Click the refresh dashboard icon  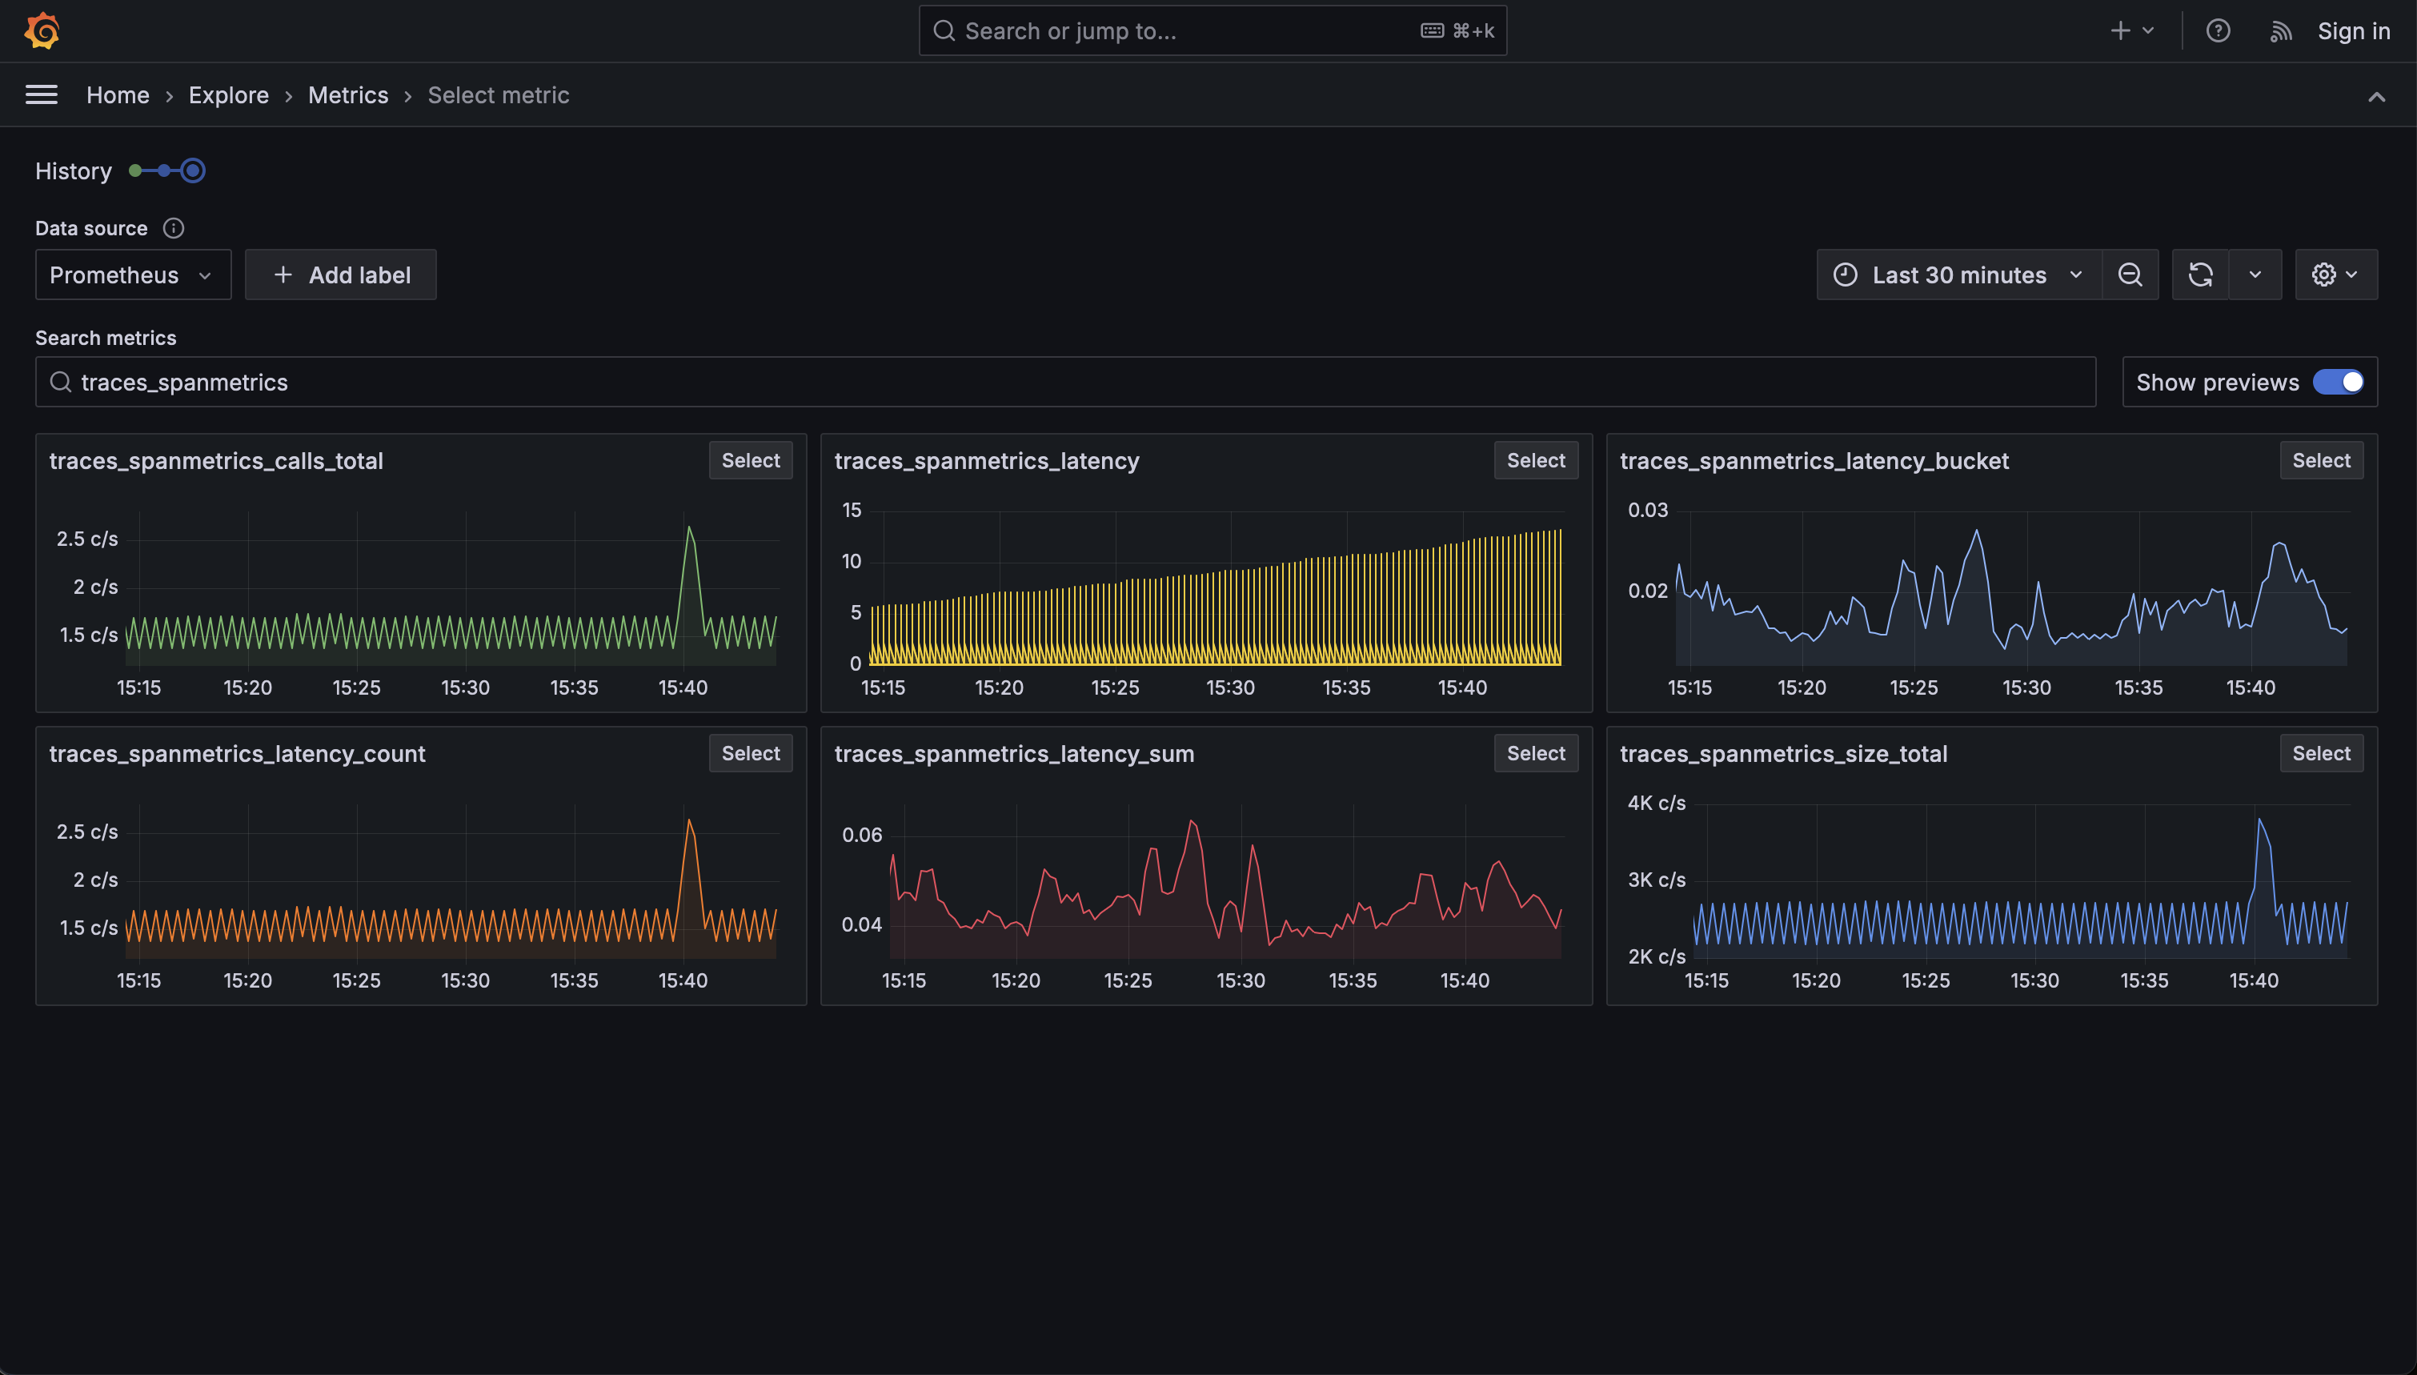[x=2201, y=274]
